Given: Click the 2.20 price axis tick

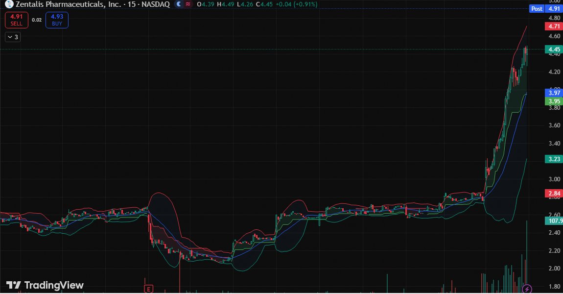Looking at the screenshot, I should click(554, 250).
